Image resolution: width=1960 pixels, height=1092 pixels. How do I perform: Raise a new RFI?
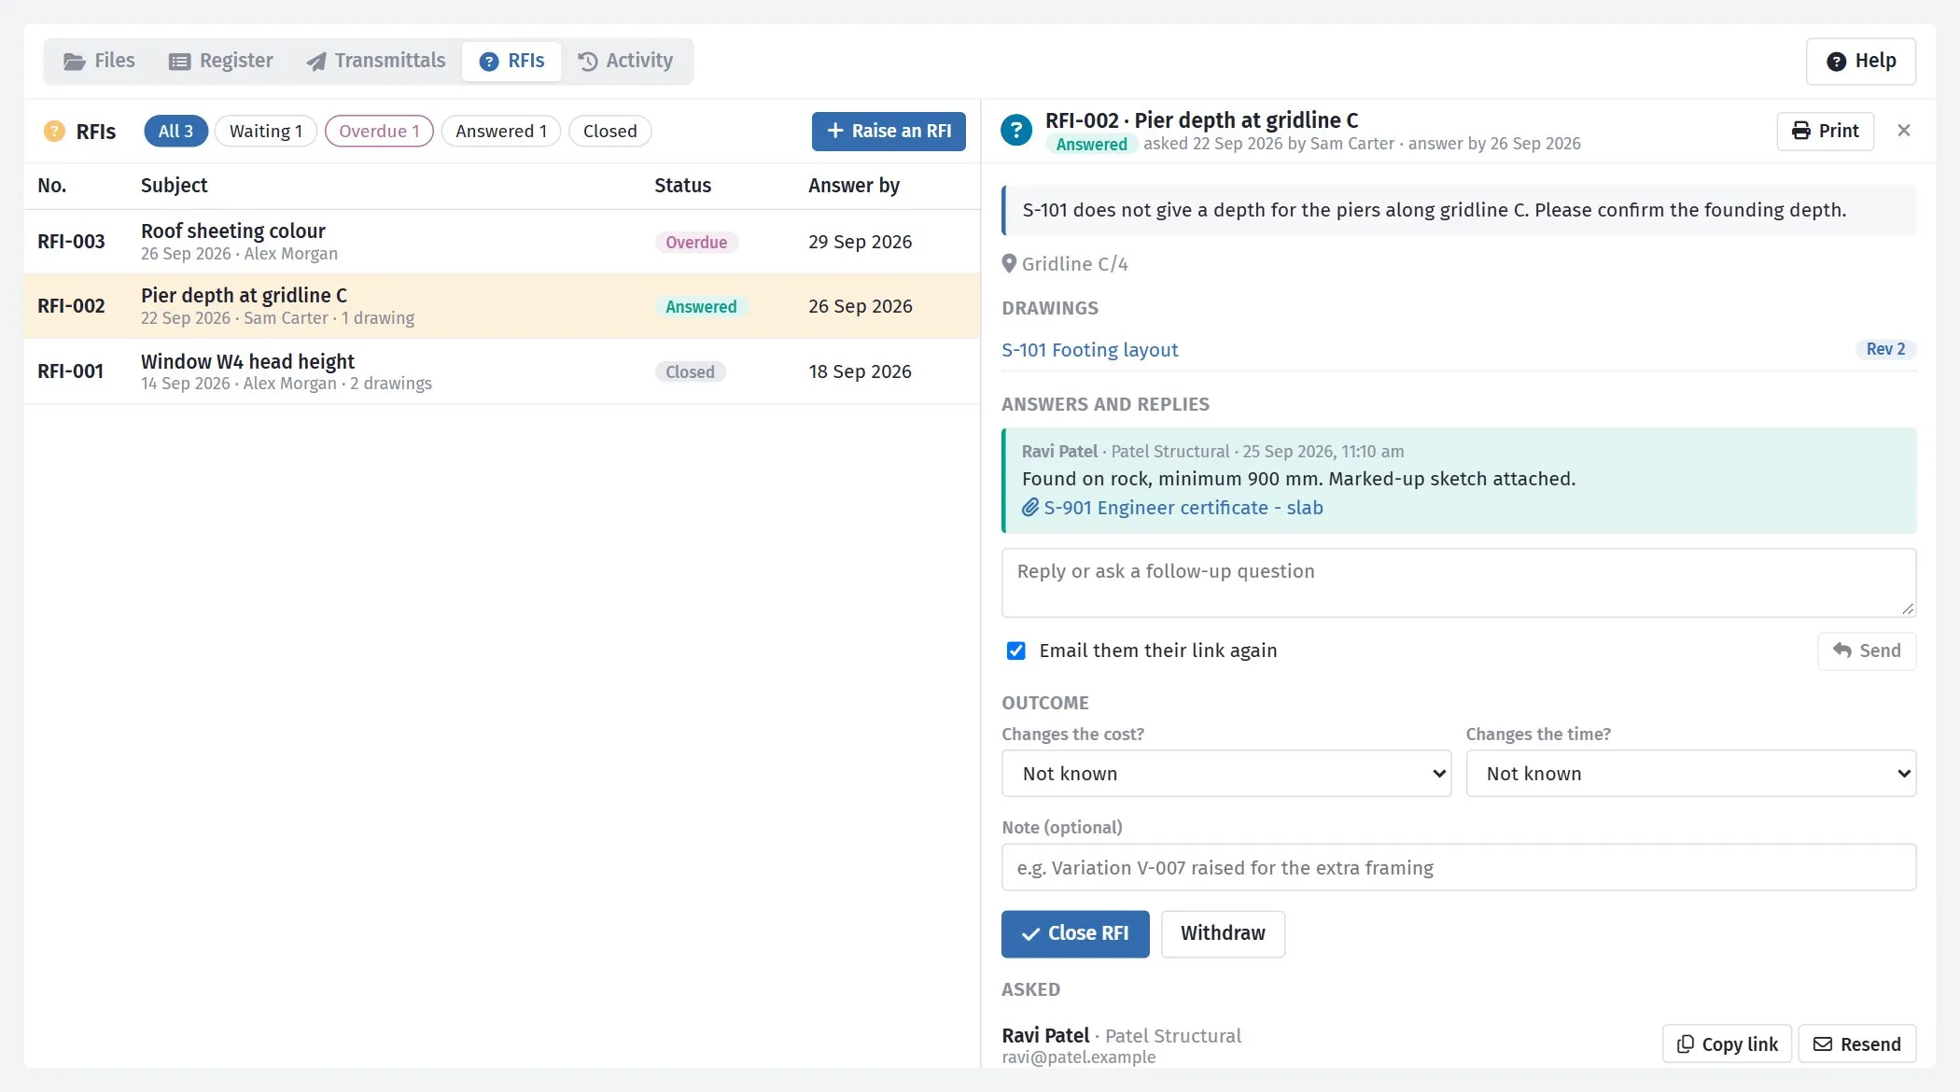tap(889, 132)
